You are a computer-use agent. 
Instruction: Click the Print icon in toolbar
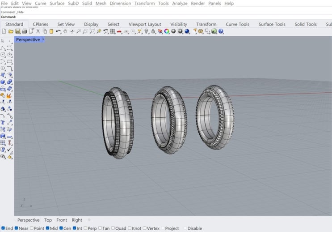(x=24, y=31)
